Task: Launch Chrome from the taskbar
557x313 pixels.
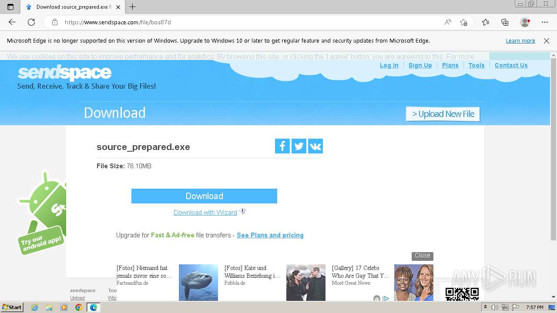Action: 78,307
